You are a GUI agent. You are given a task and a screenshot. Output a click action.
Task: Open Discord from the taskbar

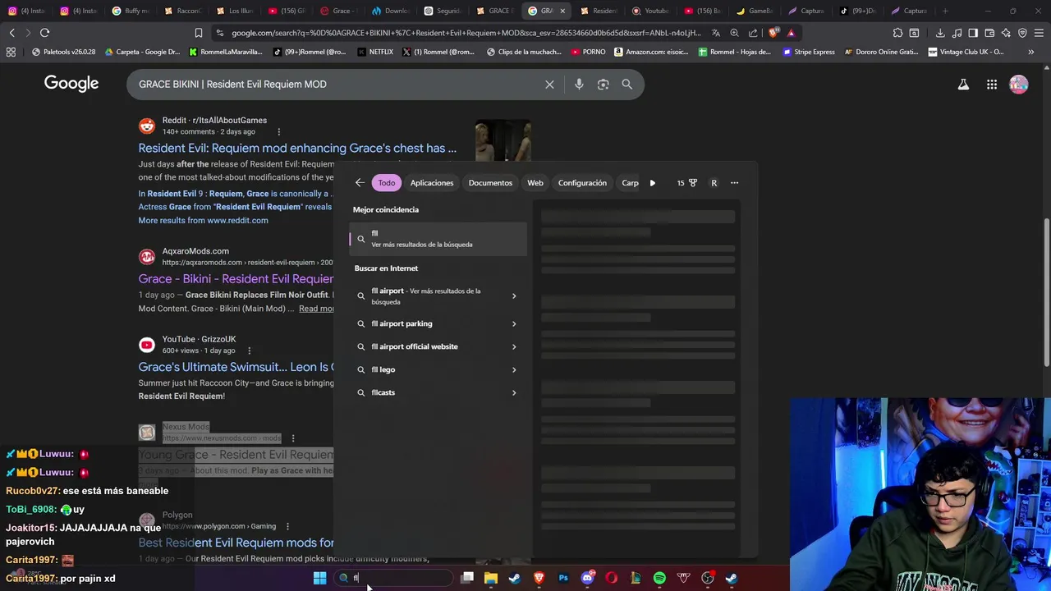coord(587,578)
